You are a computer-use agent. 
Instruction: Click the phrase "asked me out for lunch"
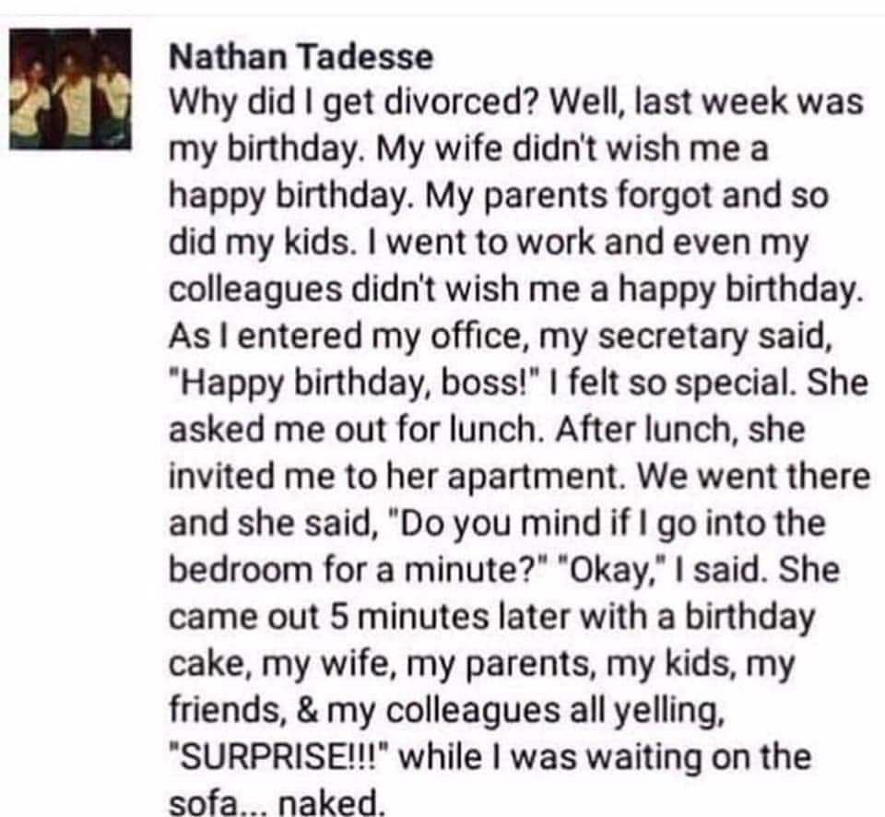(352, 431)
